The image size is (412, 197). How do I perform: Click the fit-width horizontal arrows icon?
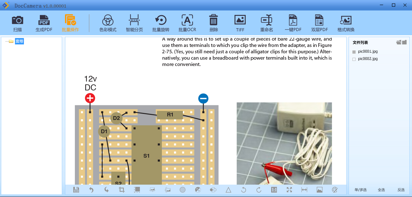coord(304,190)
